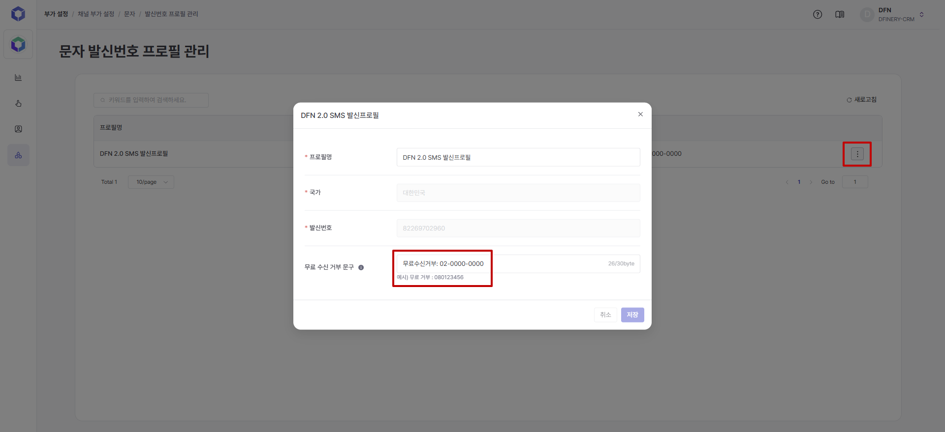Open the documentation book icon
The image size is (945, 432).
pos(840,14)
